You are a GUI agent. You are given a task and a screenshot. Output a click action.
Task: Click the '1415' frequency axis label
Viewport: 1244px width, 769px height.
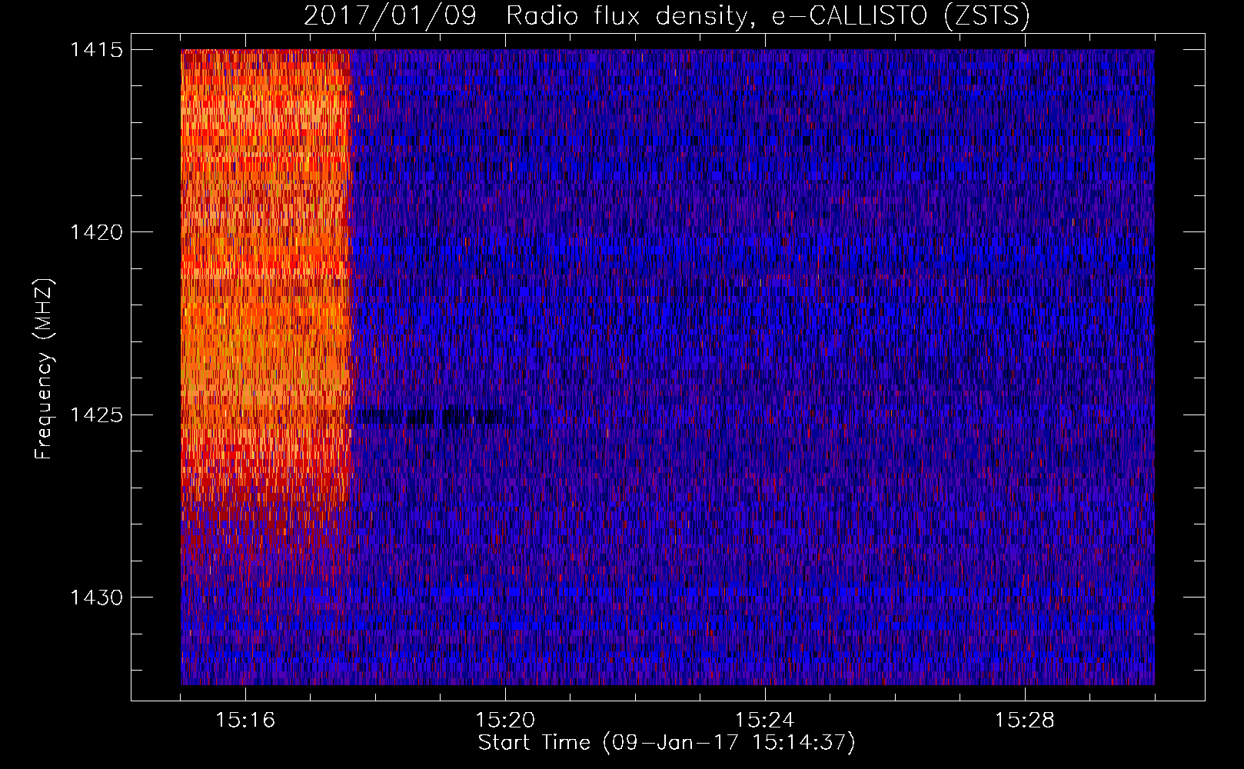96,50
